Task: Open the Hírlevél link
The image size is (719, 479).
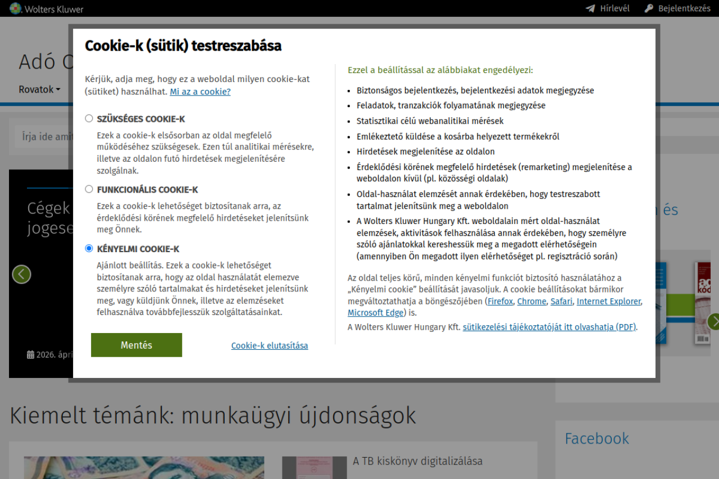Action: (607, 8)
